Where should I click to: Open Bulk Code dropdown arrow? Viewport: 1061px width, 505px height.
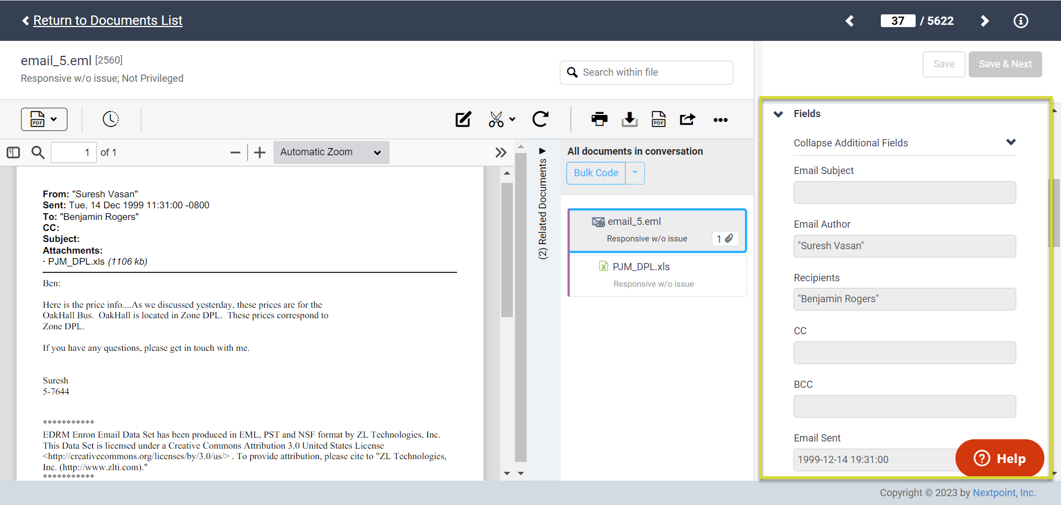[635, 173]
